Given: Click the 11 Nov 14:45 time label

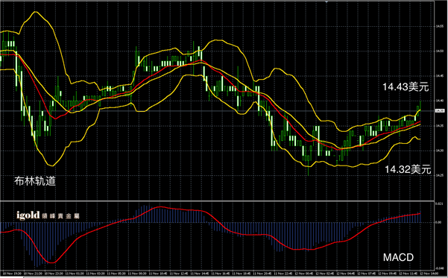Looking at the screenshot, I should click(200, 274).
